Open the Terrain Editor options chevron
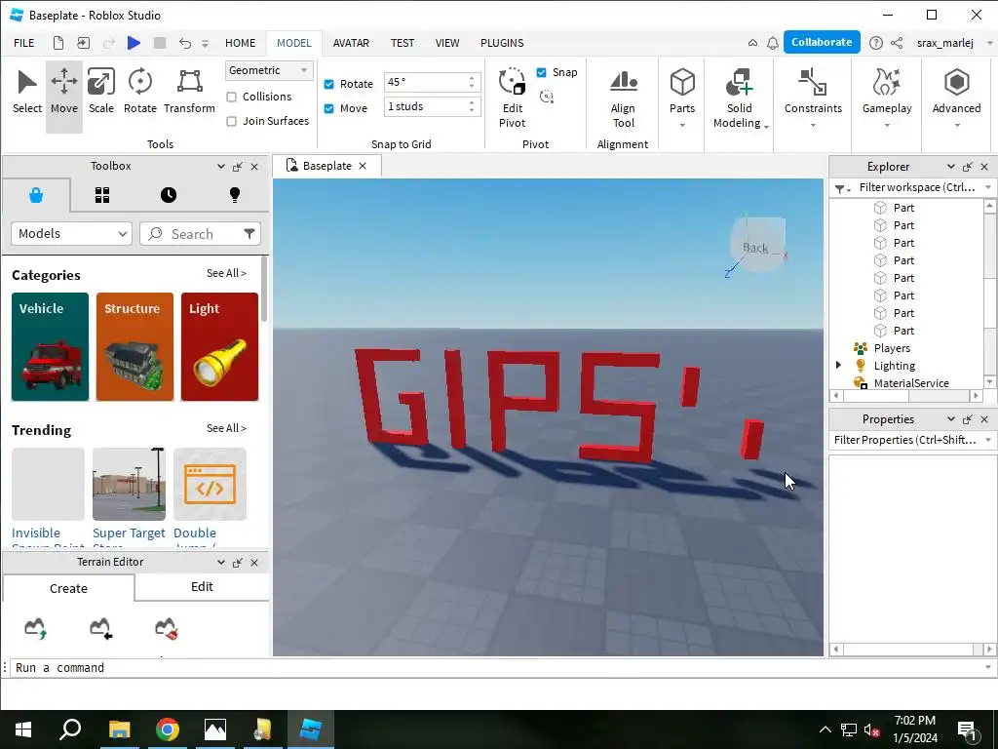This screenshot has width=998, height=749. pyautogui.click(x=221, y=563)
